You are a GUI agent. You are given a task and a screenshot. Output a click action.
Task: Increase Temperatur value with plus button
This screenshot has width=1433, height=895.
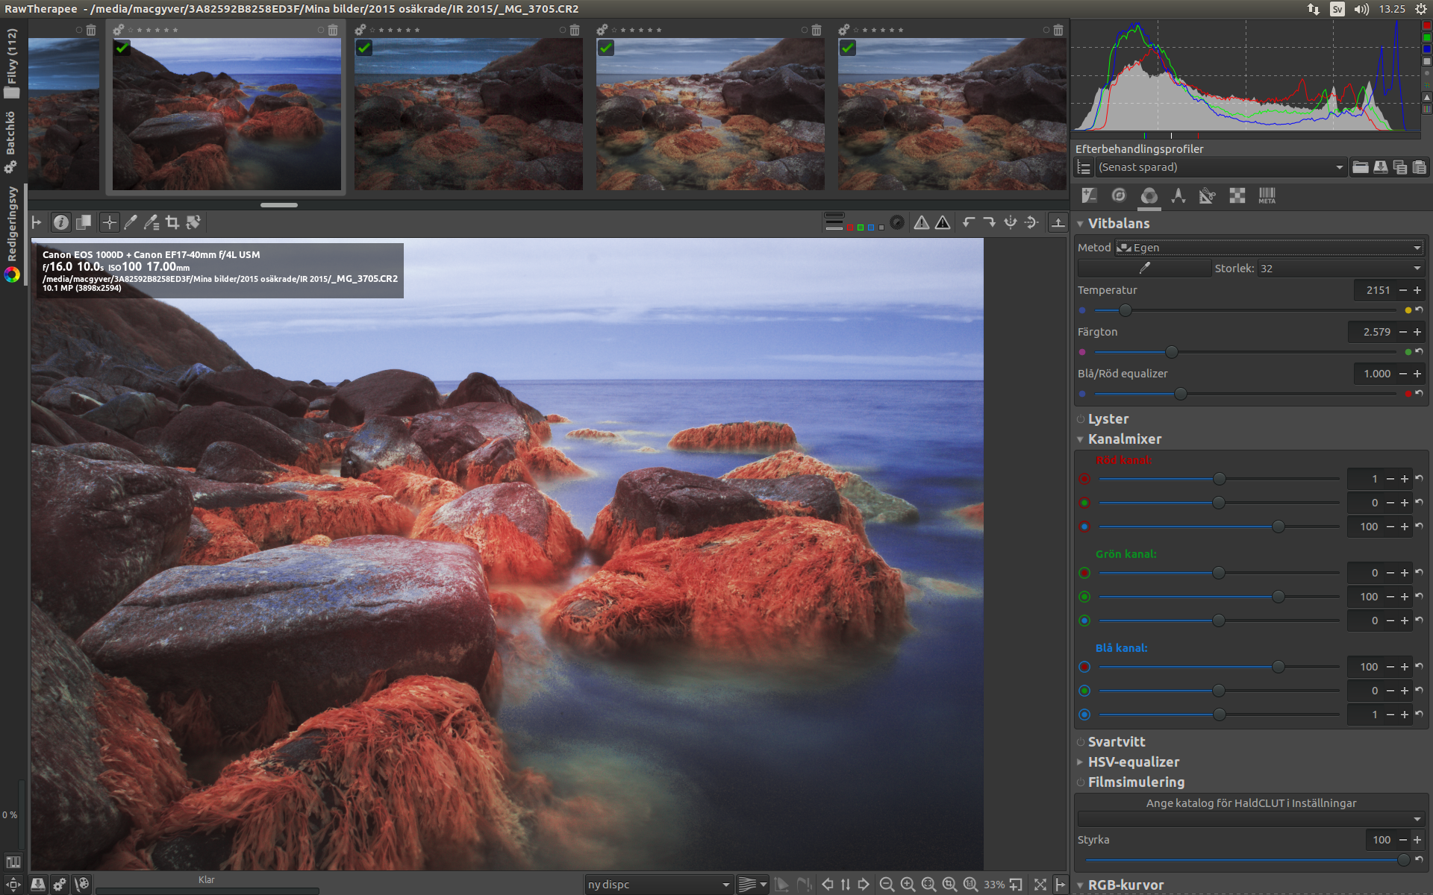click(1417, 290)
